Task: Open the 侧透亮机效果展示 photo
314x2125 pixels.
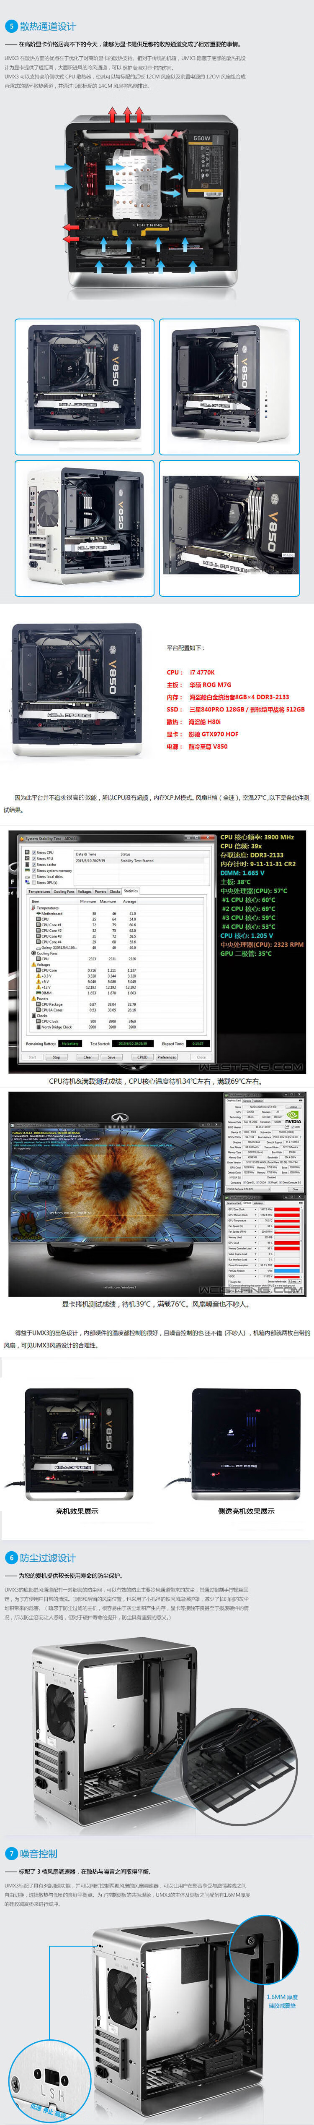Action: 245,1445
